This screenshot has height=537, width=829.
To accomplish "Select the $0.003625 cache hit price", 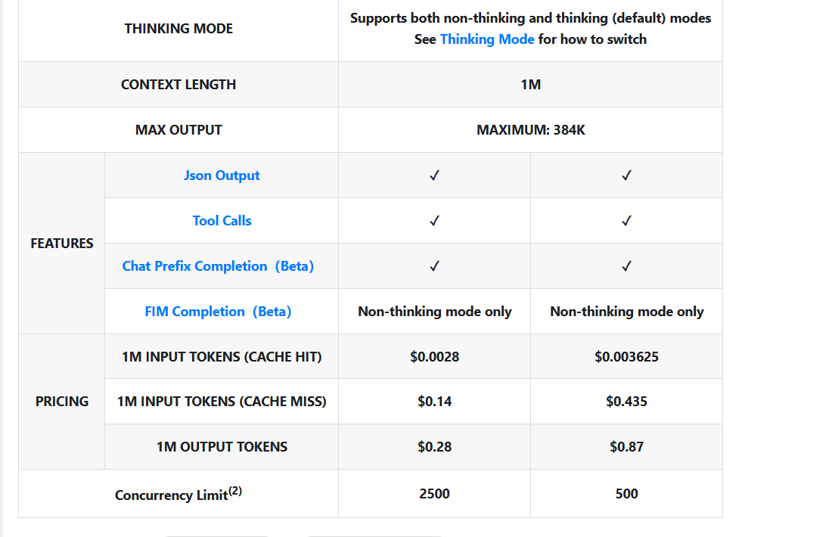I will point(626,357).
